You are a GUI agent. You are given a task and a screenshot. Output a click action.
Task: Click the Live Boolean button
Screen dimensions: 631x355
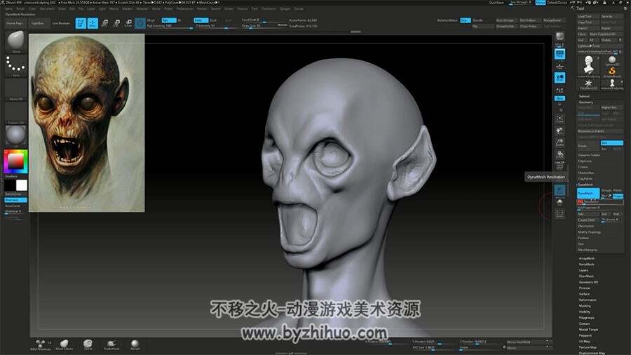[61, 23]
